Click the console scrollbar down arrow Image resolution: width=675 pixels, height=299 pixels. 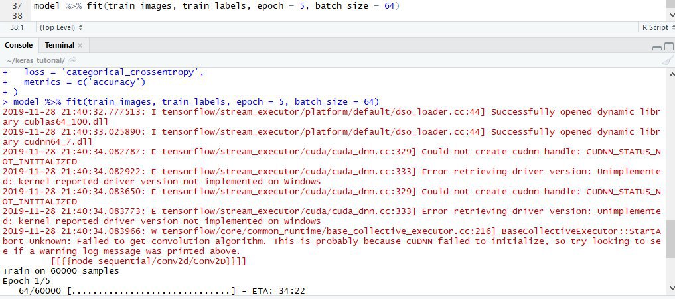[671, 287]
